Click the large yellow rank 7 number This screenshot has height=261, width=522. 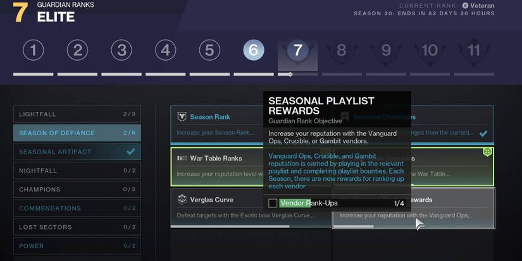coord(20,13)
